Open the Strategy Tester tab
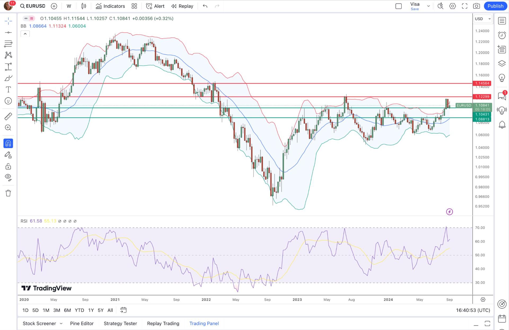The width and height of the screenshot is (509, 330). click(120, 323)
